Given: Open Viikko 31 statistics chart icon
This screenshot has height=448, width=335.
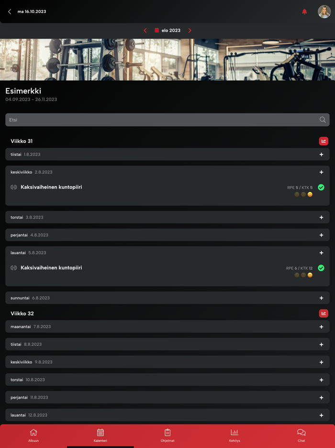Looking at the screenshot, I should [324, 141].
